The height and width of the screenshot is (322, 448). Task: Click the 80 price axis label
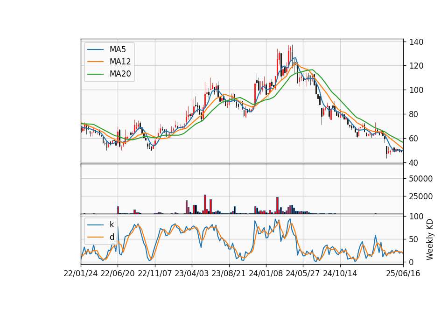tap(414, 114)
